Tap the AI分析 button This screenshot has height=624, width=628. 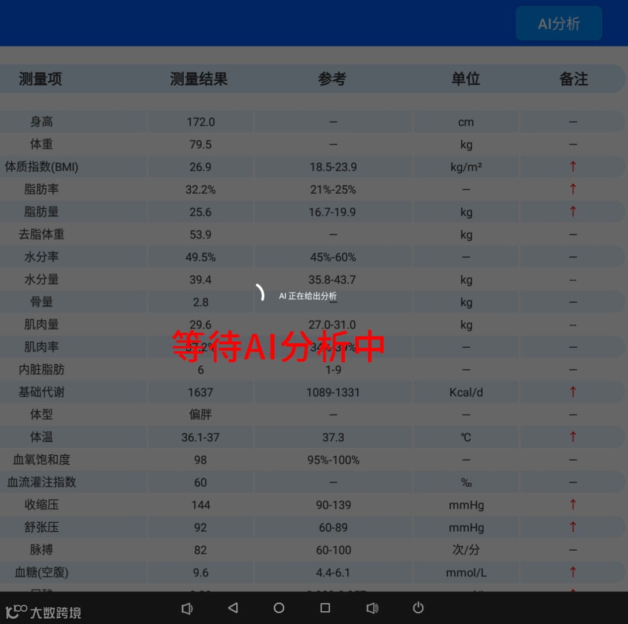[x=559, y=23]
